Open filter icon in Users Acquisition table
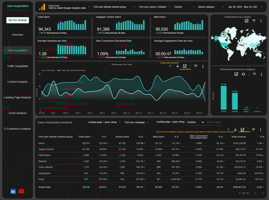The image size is (269, 200). click(253, 130)
